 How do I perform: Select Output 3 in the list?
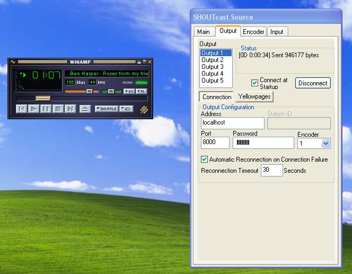tap(216, 67)
